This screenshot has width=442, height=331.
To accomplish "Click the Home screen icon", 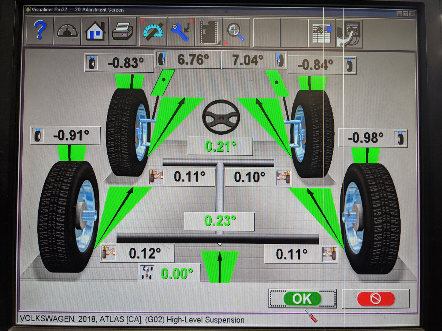I will tap(95, 31).
